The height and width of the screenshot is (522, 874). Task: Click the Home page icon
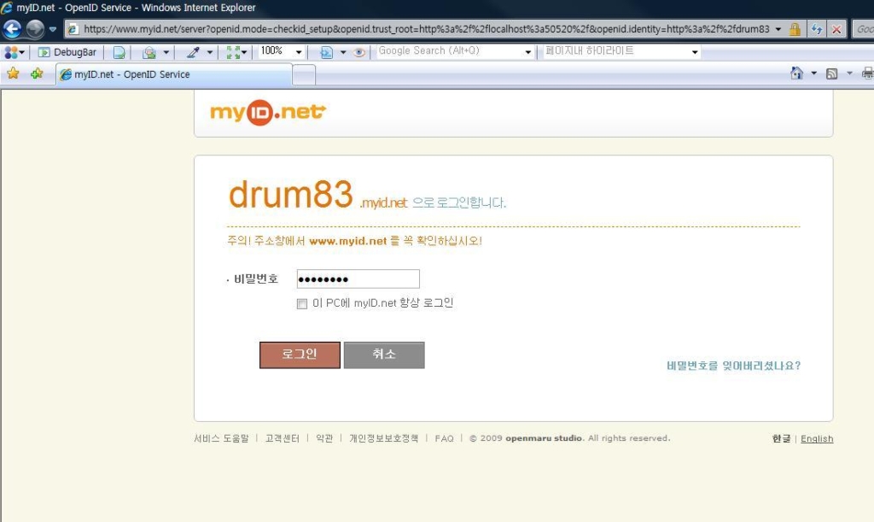click(x=797, y=73)
